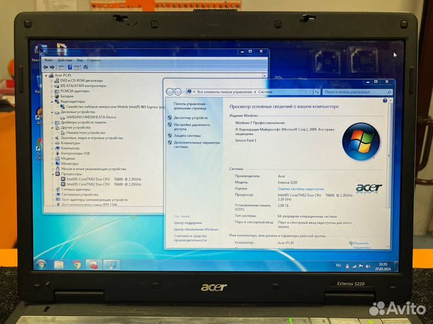Image resolution: width=433 pixels, height=324 pixels.
Task: Click Forward button in System window
Action: click(x=178, y=92)
